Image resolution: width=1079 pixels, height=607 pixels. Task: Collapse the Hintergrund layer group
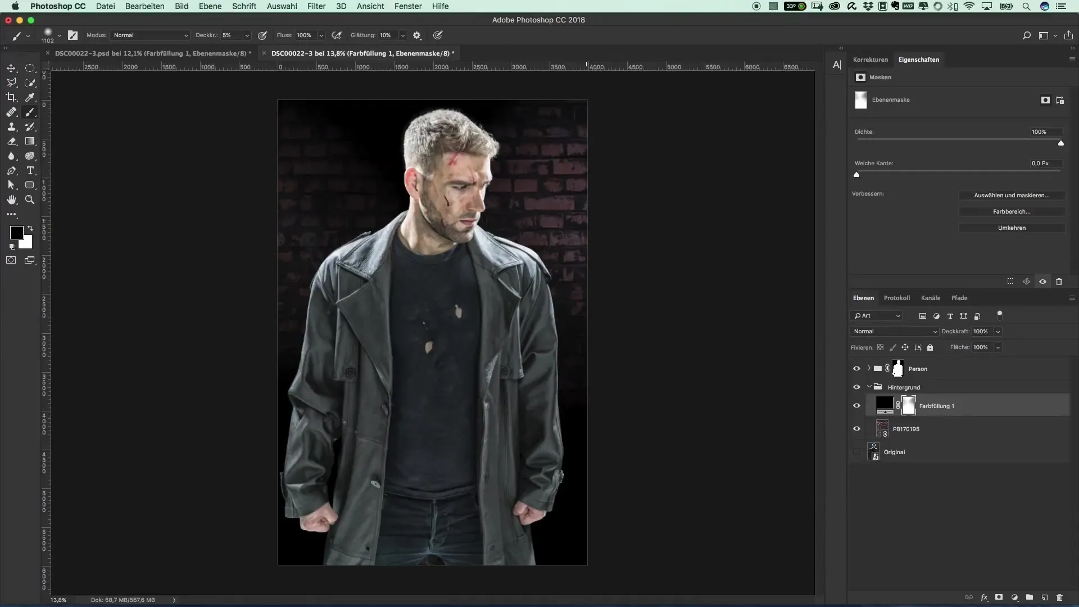(x=869, y=387)
